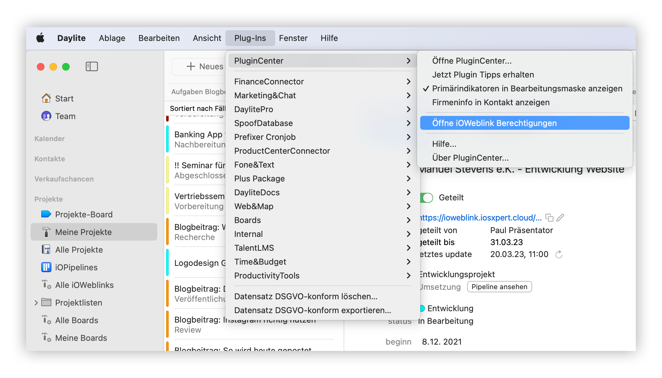The width and height of the screenshot is (662, 378).
Task: Open the Daylite app menu
Action: click(71, 38)
